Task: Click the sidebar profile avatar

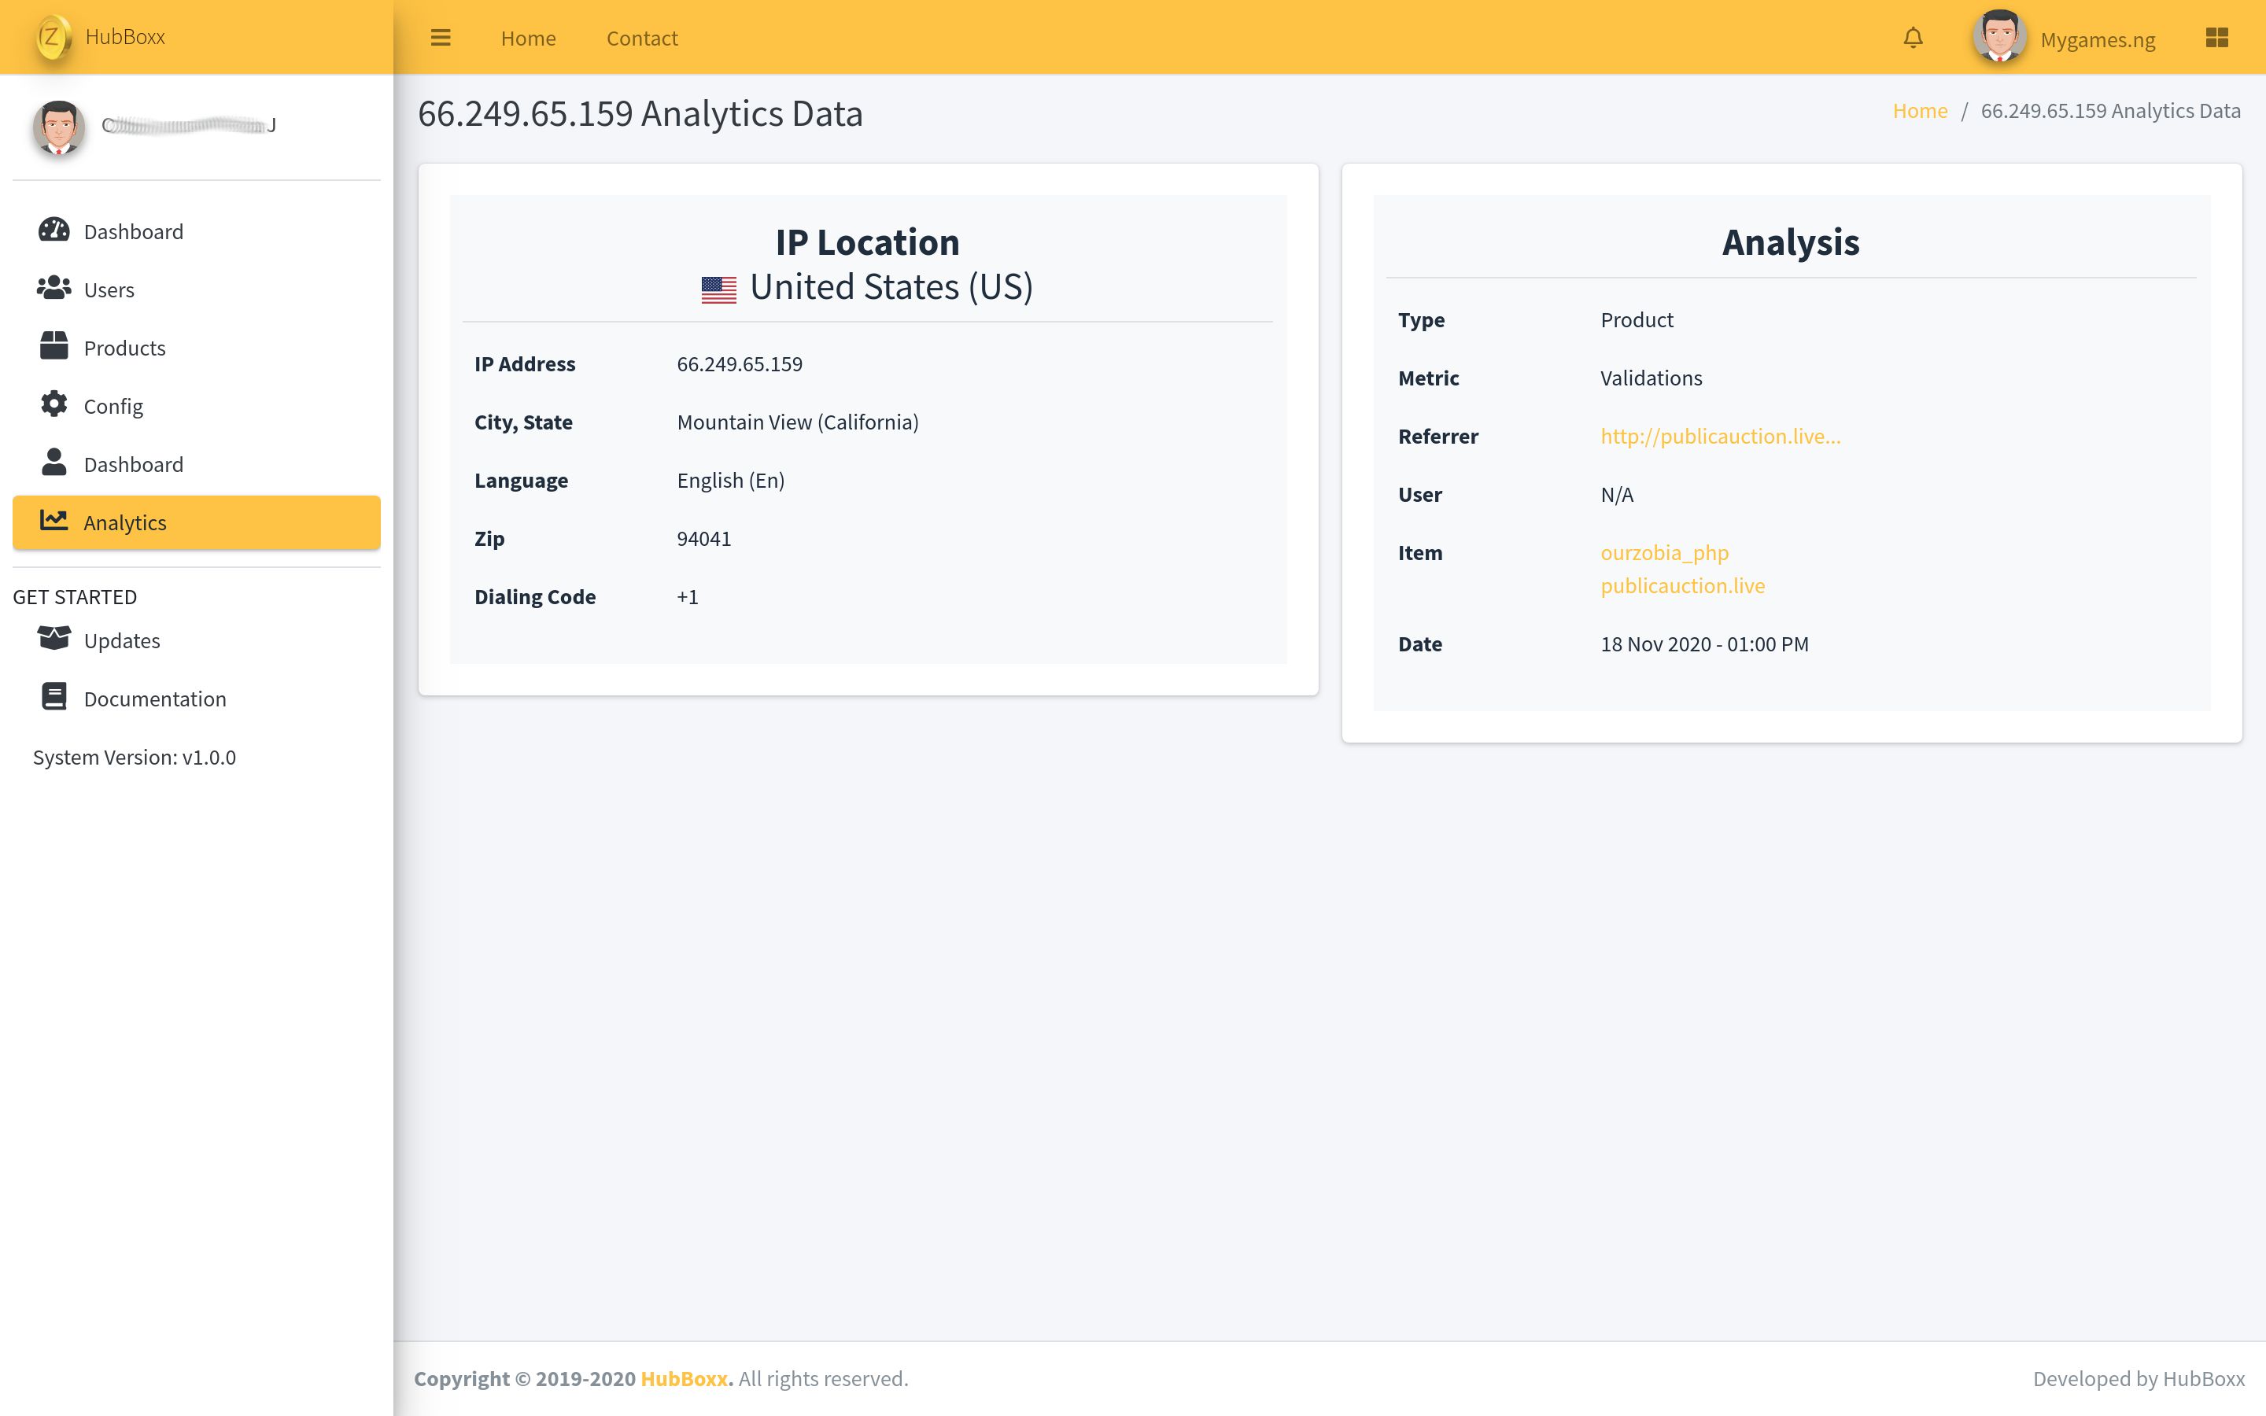Action: (59, 127)
